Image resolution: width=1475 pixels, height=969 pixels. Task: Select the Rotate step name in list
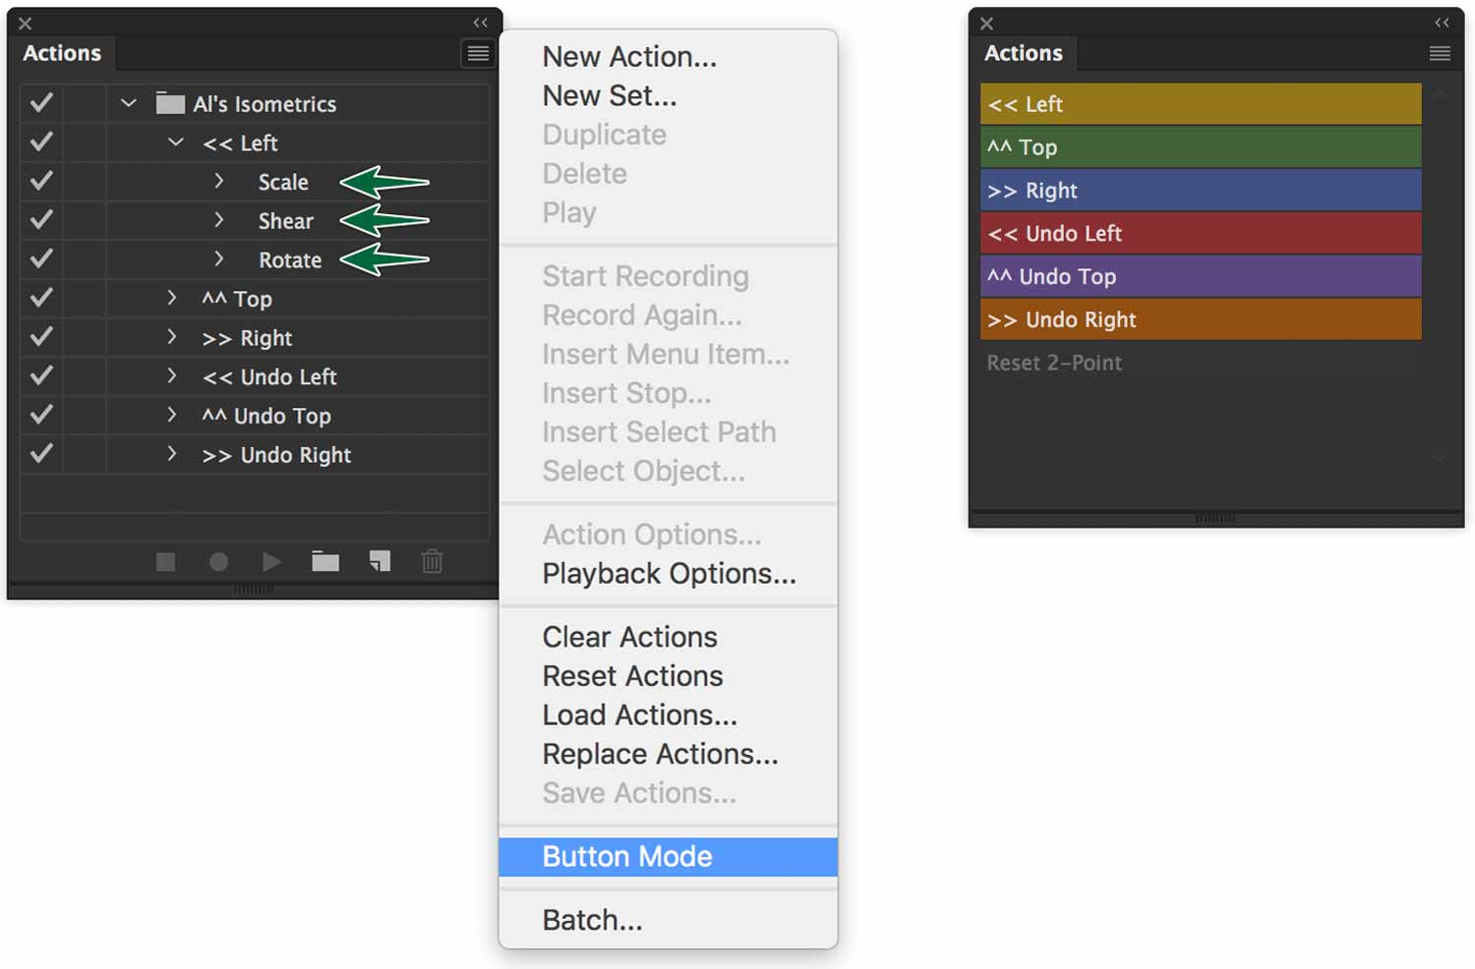(x=290, y=260)
